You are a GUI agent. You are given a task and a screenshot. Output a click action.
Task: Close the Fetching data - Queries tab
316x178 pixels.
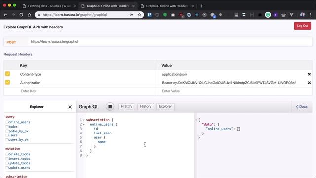(x=75, y=6)
